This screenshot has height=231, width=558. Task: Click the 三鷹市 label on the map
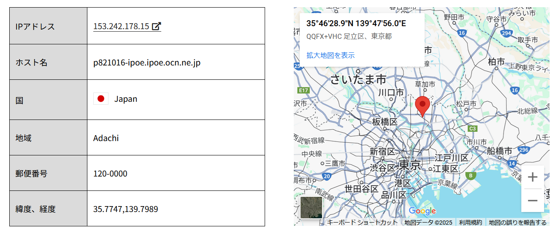point(336,163)
